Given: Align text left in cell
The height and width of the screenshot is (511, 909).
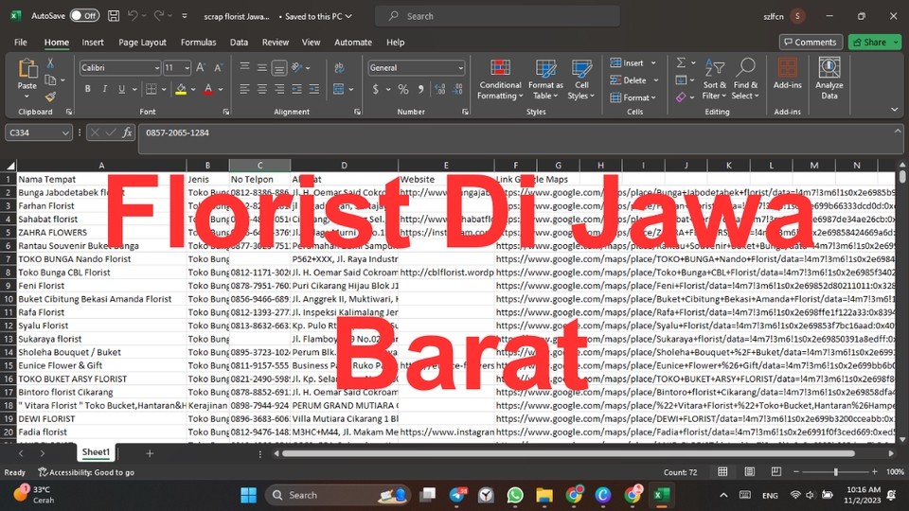Looking at the screenshot, I should pyautogui.click(x=244, y=89).
